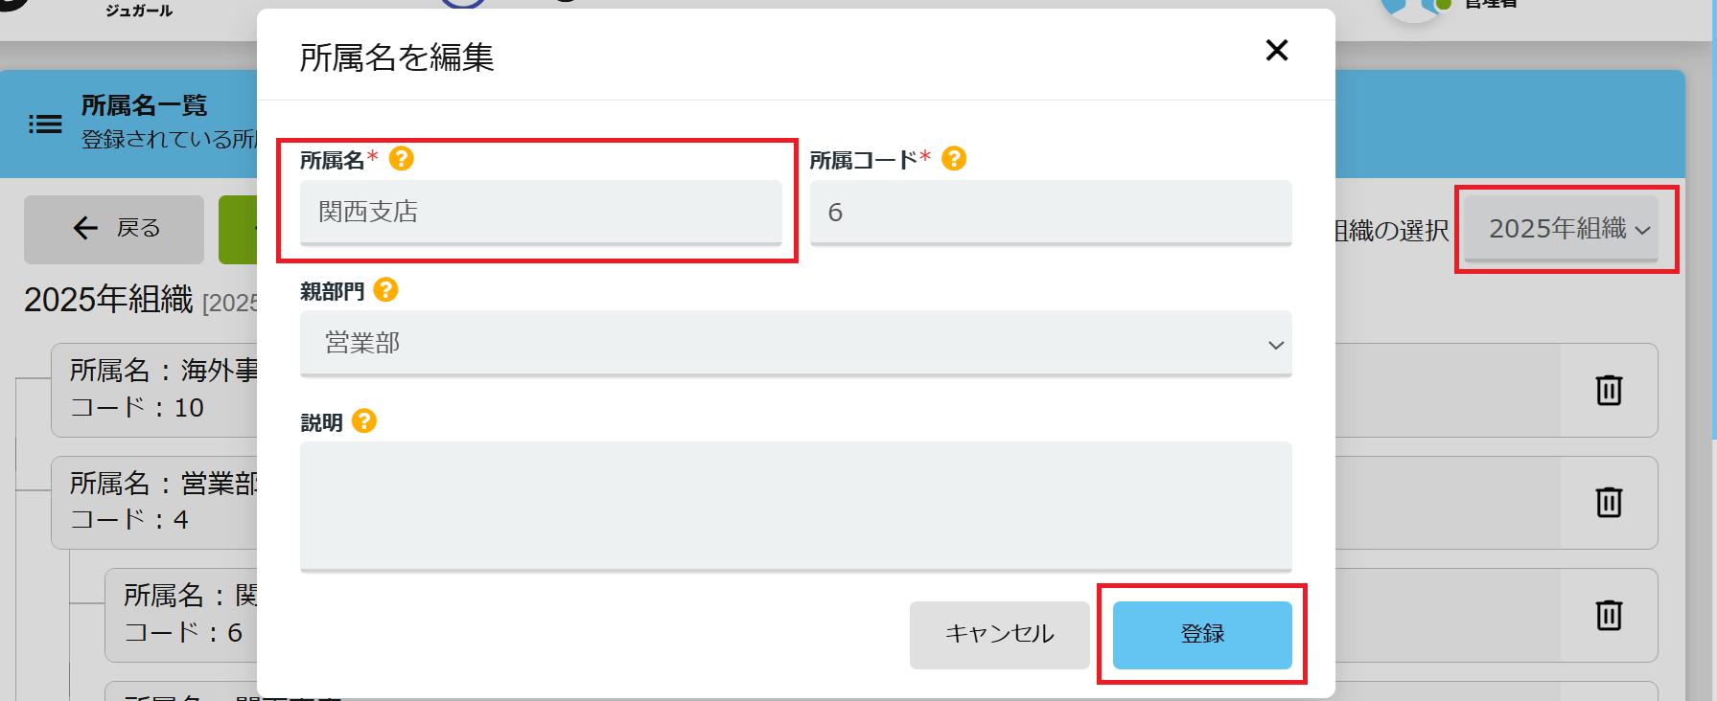Image resolution: width=1717 pixels, height=701 pixels.
Task: Close the 所属名を編集 dialog with X
Action: click(x=1276, y=50)
